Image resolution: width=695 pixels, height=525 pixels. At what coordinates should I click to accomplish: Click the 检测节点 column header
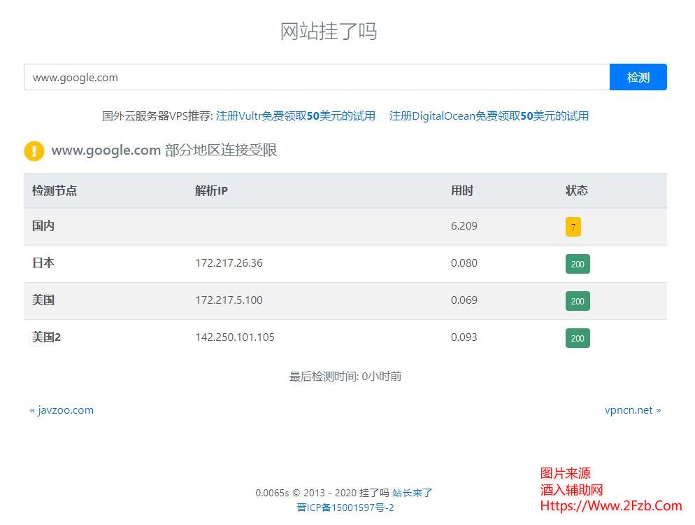click(x=55, y=190)
